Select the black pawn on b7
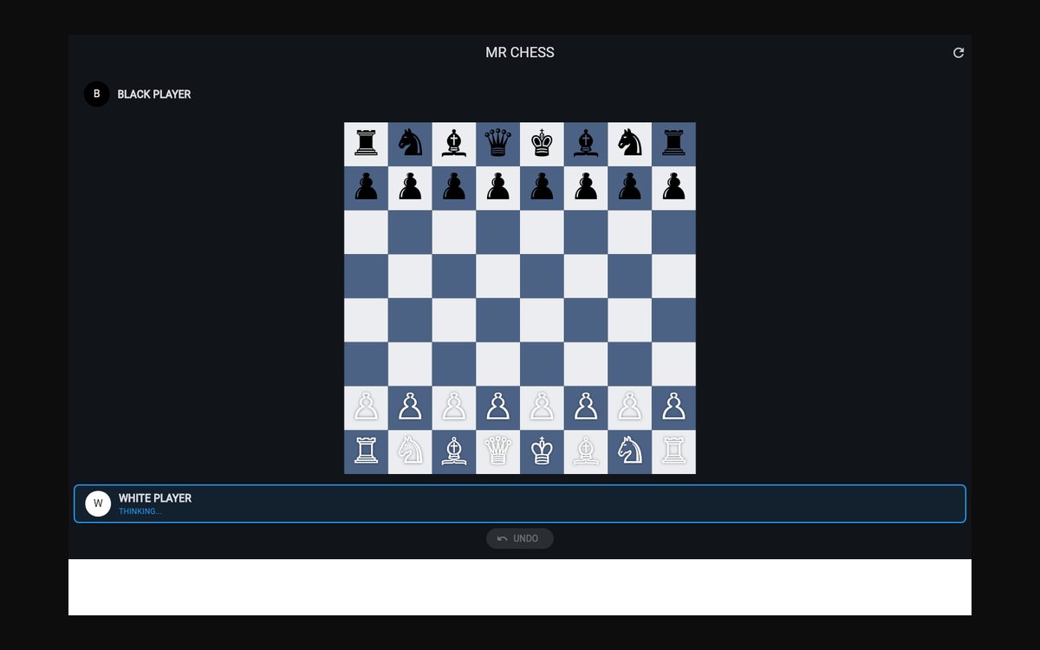The width and height of the screenshot is (1040, 650). click(x=410, y=188)
